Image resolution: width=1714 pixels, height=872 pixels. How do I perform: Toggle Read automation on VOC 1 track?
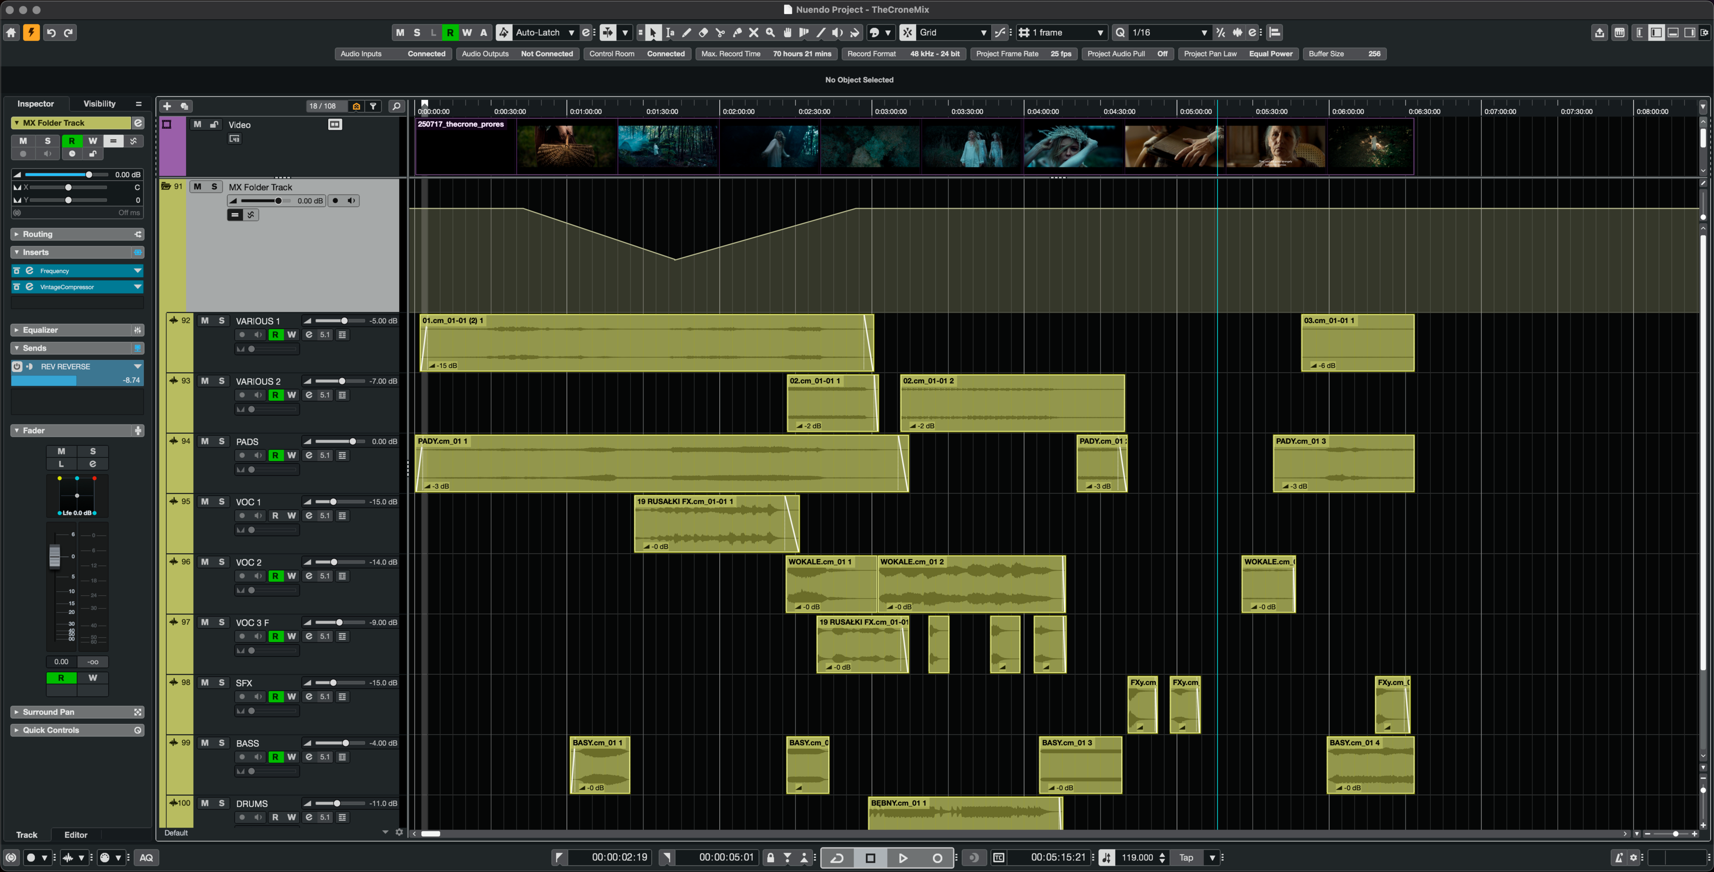click(x=275, y=516)
